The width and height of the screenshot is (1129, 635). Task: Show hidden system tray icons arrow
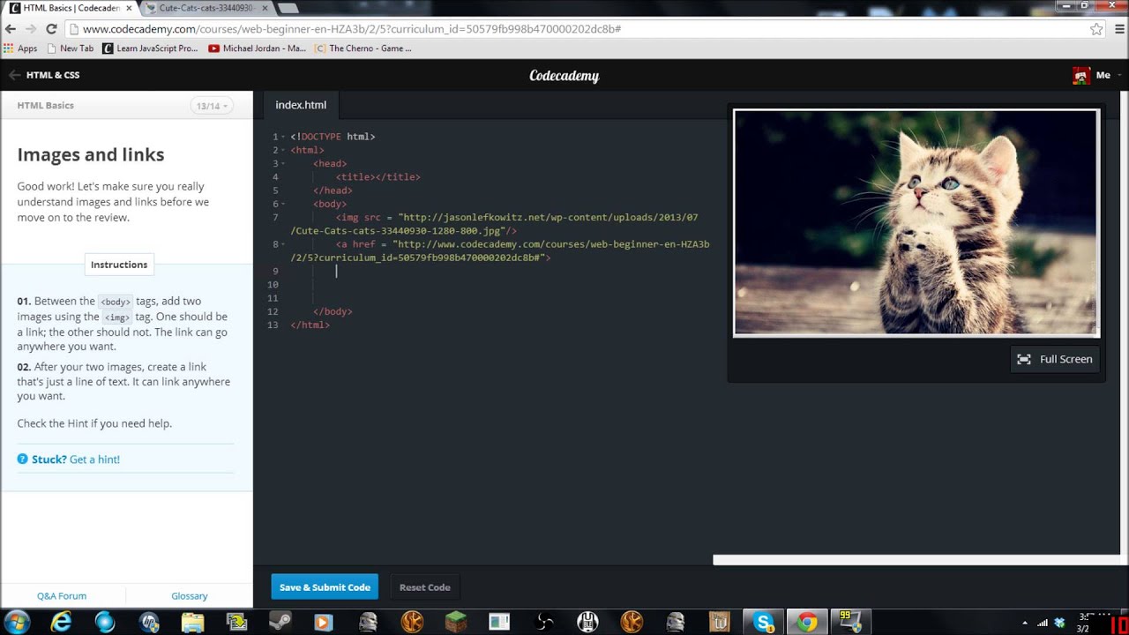[1024, 623]
